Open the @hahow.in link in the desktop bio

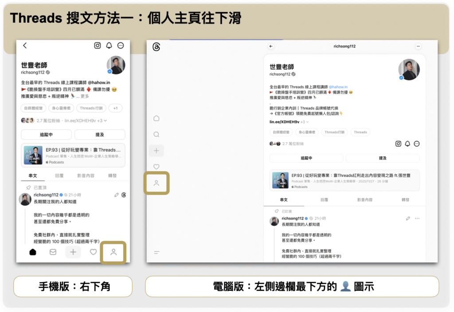338,87
